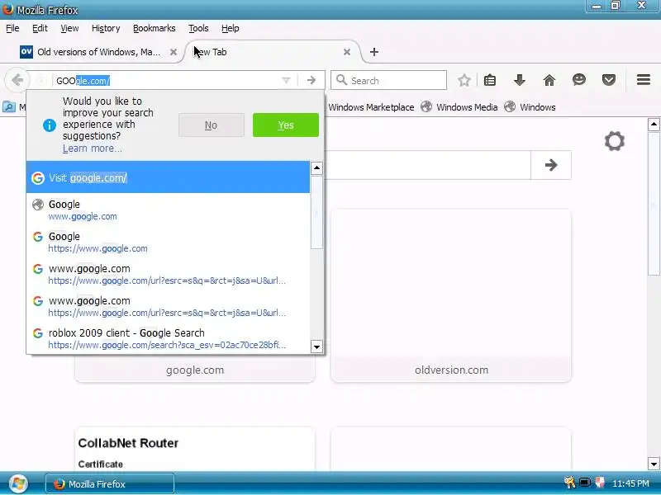Open the Windows Start button

[x=17, y=483]
